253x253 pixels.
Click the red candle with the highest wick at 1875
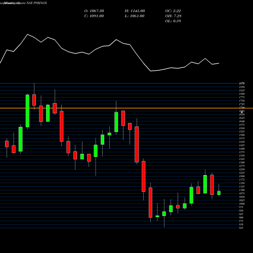pos(34,100)
